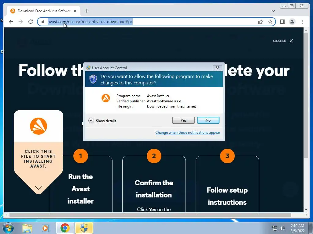Screen dimensions: 313x234
Task: Open Windows Media Player from taskbar
Action: click(46, 228)
